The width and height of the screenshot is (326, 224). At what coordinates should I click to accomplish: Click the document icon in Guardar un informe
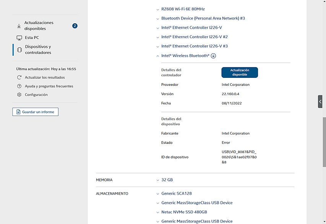click(x=18, y=112)
